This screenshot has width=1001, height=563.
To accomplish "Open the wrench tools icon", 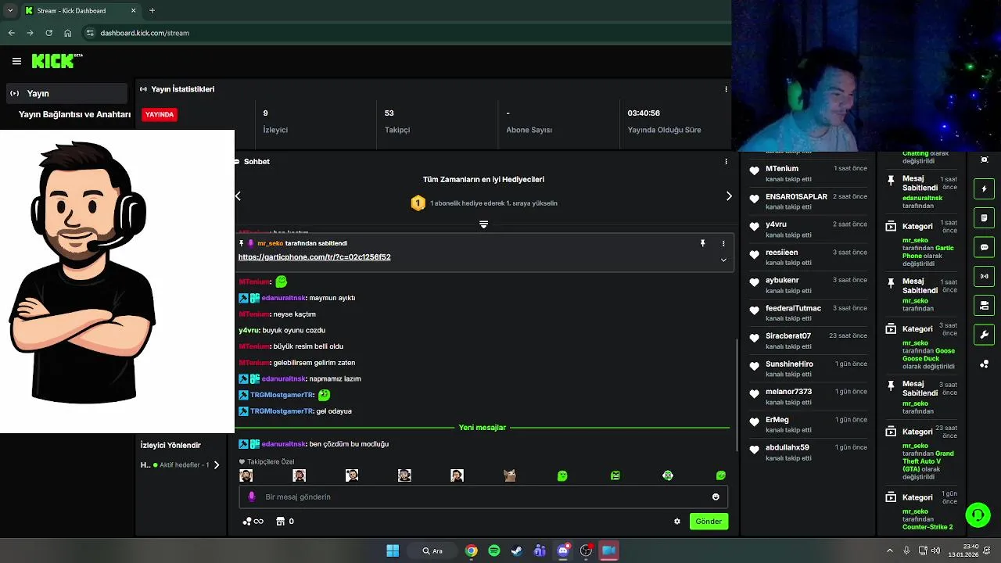I will point(984,335).
